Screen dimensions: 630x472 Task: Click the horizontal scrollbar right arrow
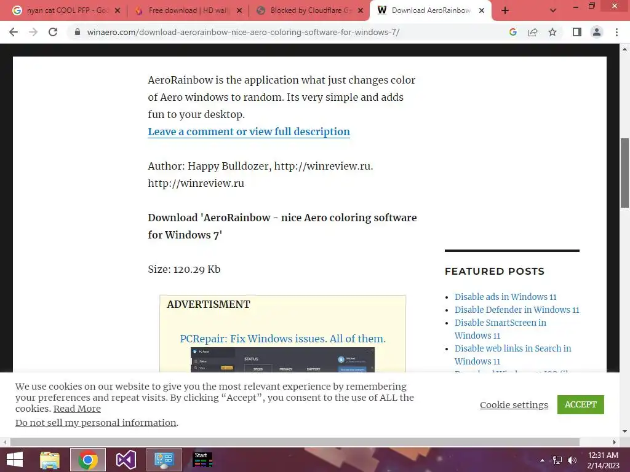[615, 442]
